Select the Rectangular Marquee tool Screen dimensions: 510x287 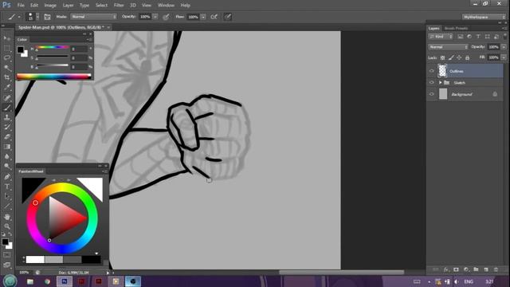click(7, 49)
